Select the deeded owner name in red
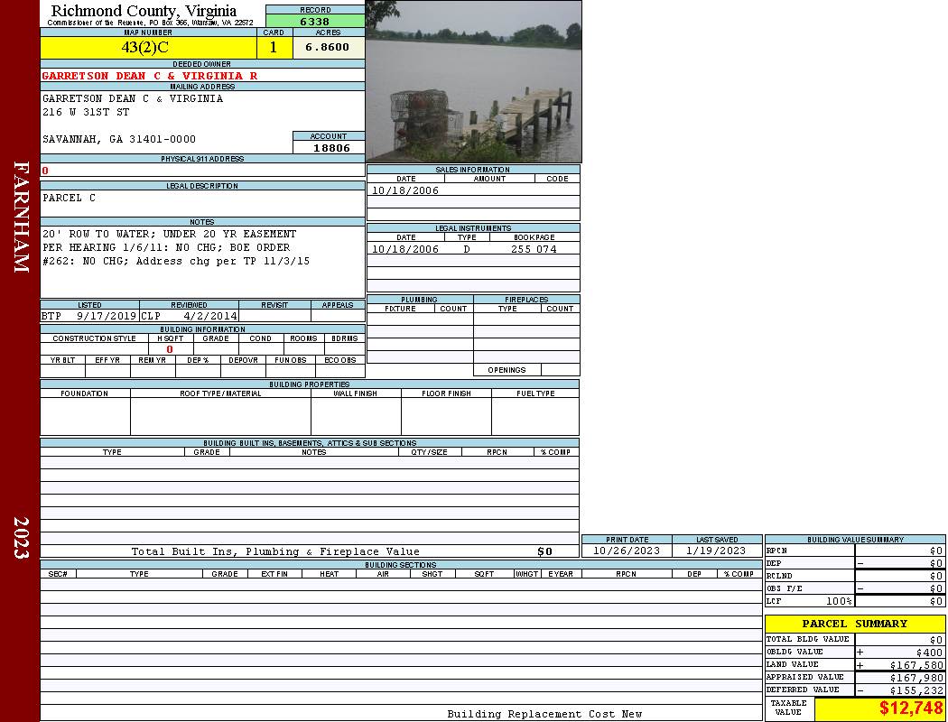 pyautogui.click(x=150, y=76)
